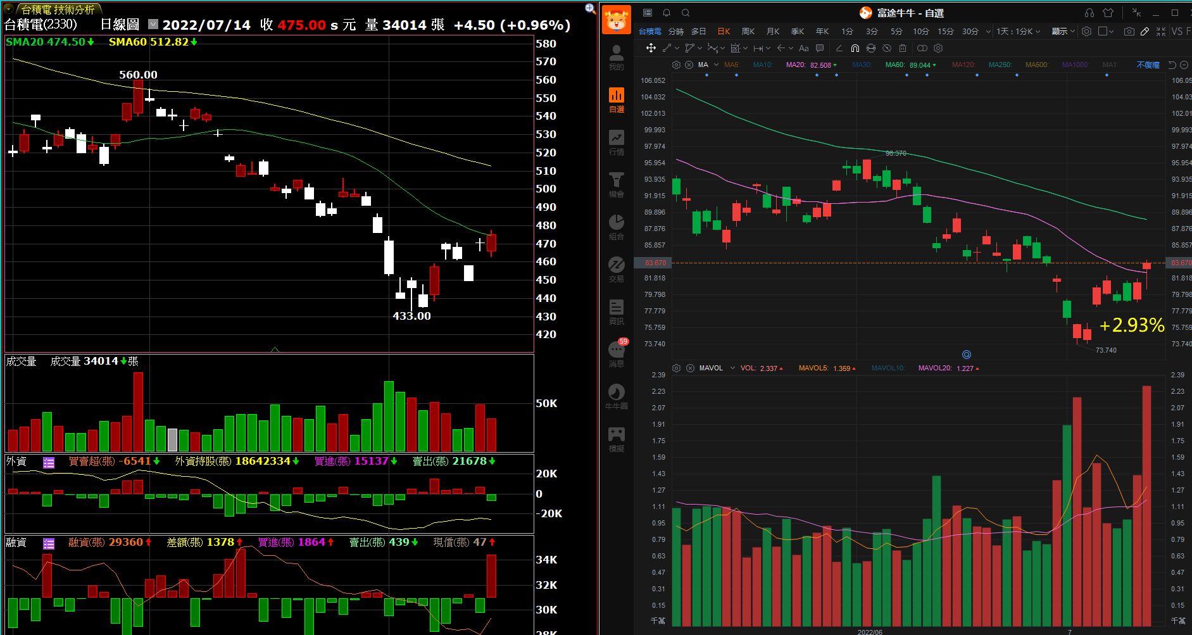Viewport: 1192px width, 635px height.
Task: Collapse chart with shrink arrows icon
Action: click(x=1161, y=31)
